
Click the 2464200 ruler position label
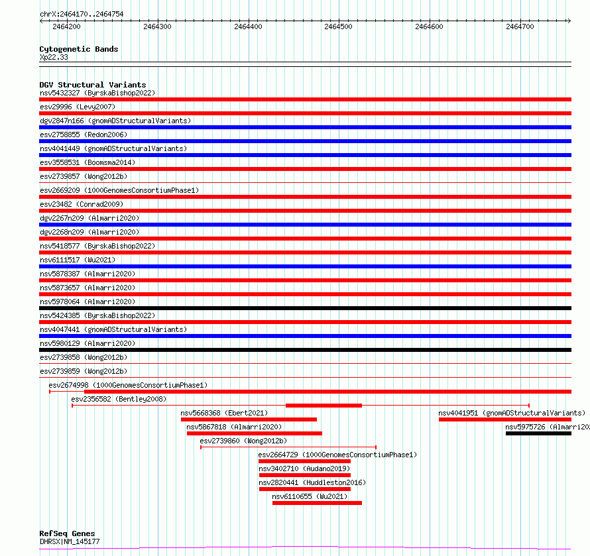[66, 27]
